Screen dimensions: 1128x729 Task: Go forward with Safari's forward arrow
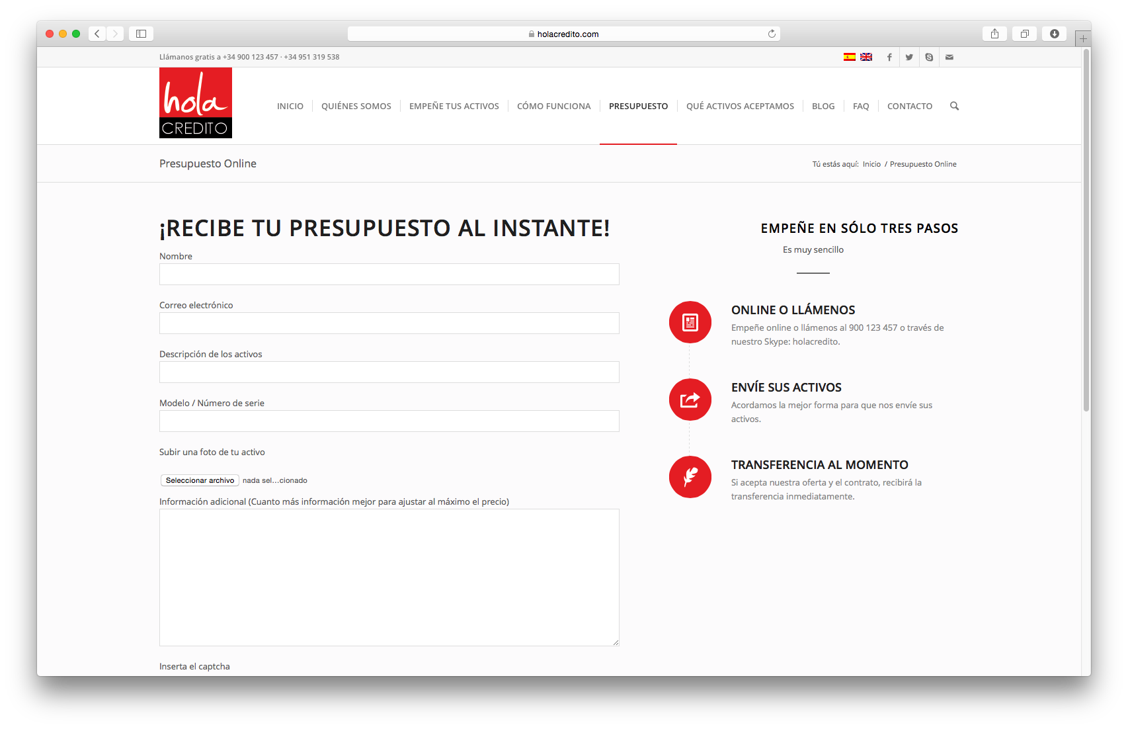pos(115,34)
